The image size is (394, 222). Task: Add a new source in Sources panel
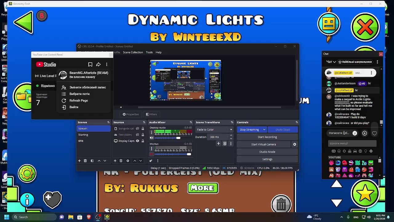coord(115,161)
